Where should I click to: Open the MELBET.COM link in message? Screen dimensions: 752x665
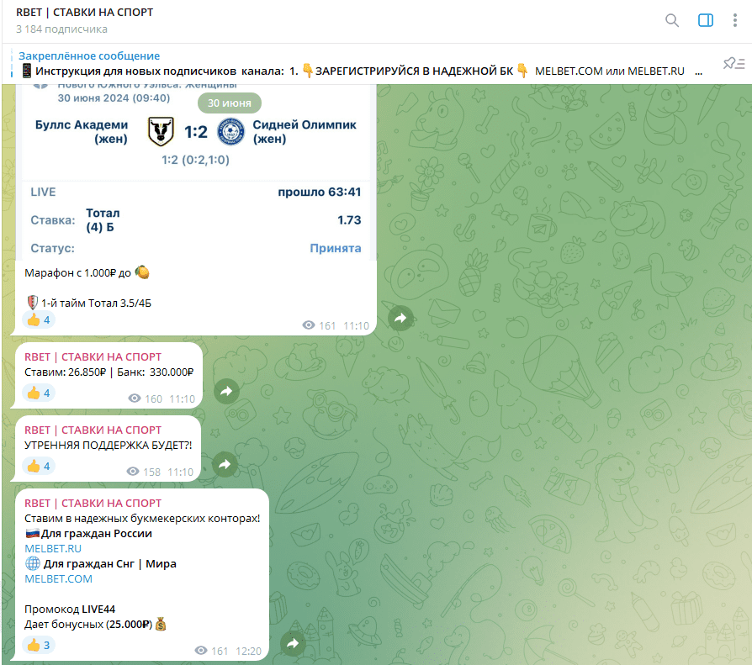(58, 578)
